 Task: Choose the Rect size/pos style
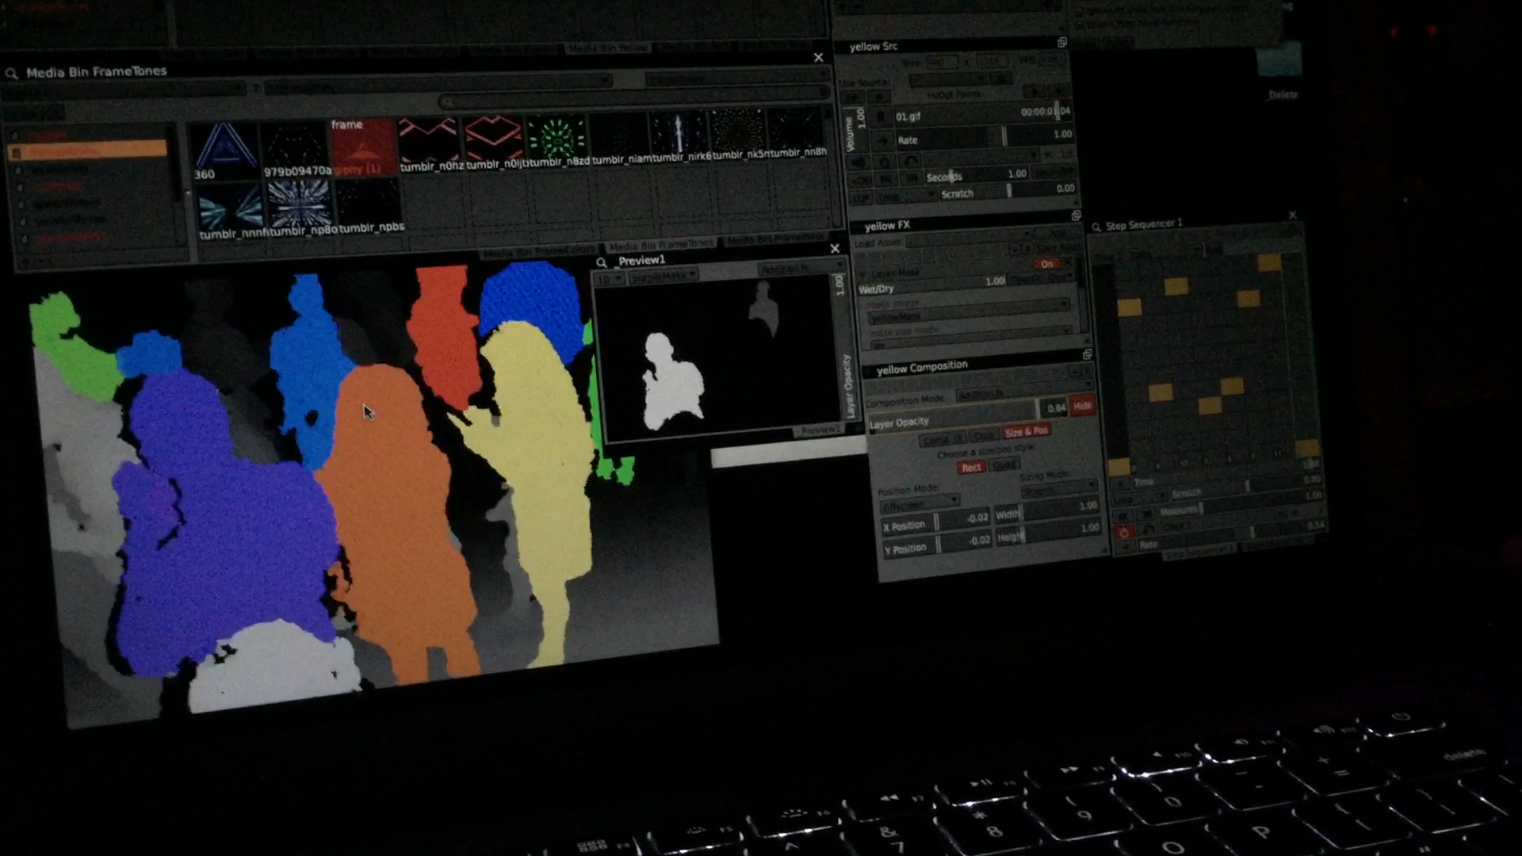click(971, 468)
